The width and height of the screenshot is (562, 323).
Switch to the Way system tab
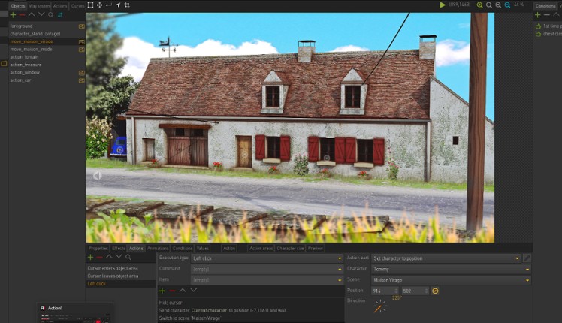[40, 5]
